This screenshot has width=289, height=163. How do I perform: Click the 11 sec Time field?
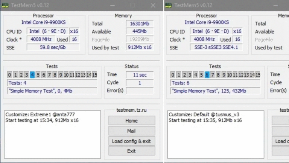(x=140, y=75)
